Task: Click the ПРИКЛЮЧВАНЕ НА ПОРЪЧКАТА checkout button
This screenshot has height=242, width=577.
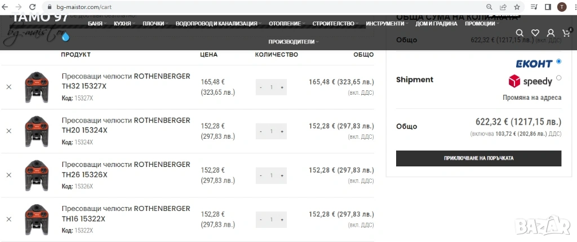Action: pyautogui.click(x=478, y=159)
